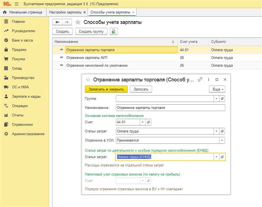Open the Оплата труда cost item icon
Screen dimensions: 262x207
click(x=222, y=131)
